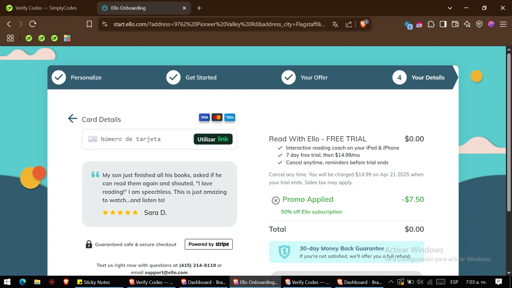Screen dimensions: 512x288
Task: Bookmark this page icon
Action: (89, 24)
